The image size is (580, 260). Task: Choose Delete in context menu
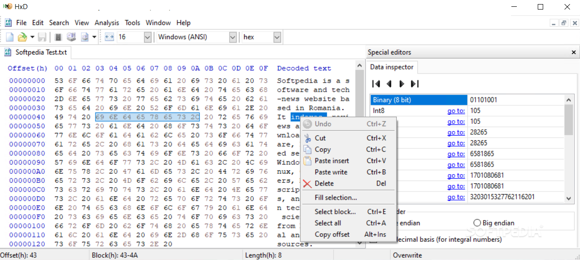[x=348, y=183]
